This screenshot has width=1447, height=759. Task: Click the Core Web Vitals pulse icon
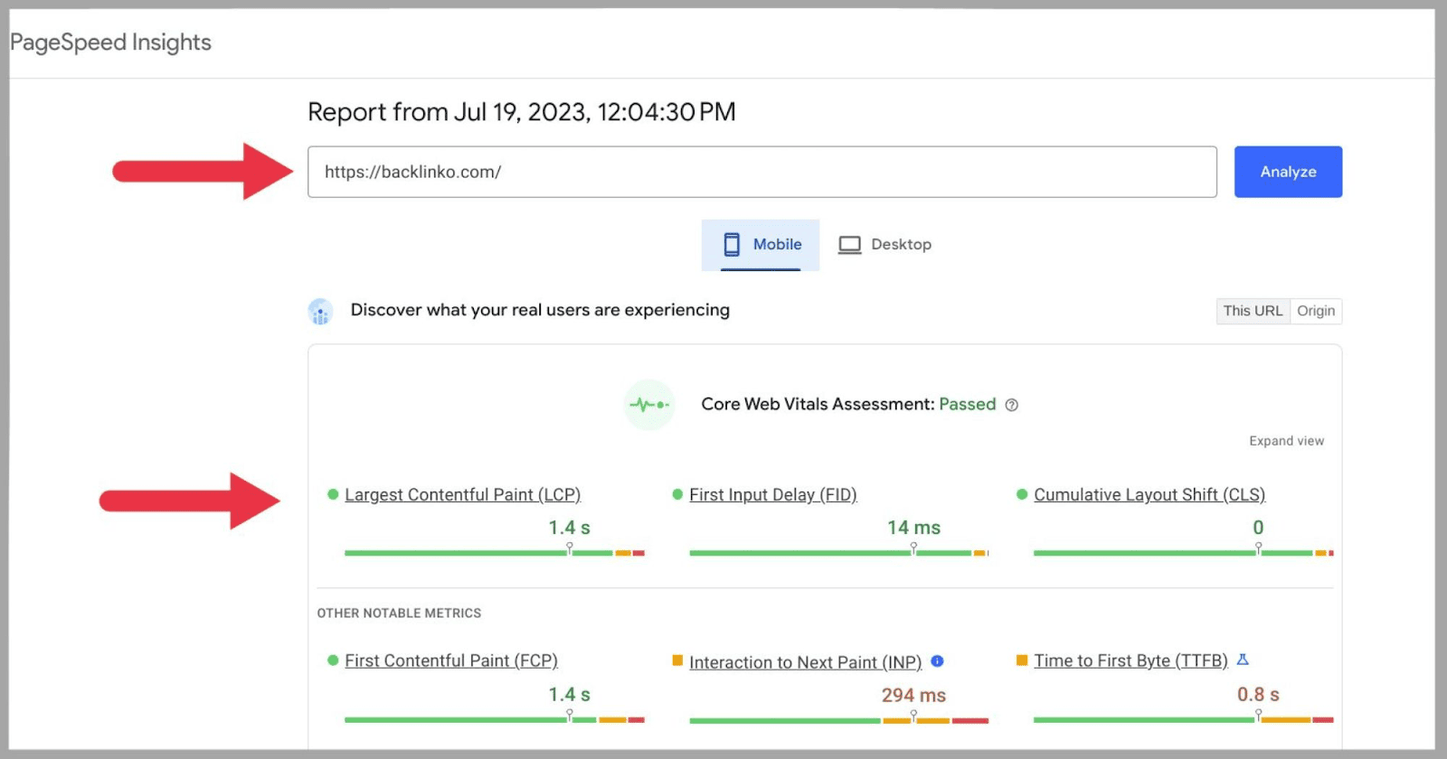pyautogui.click(x=649, y=405)
